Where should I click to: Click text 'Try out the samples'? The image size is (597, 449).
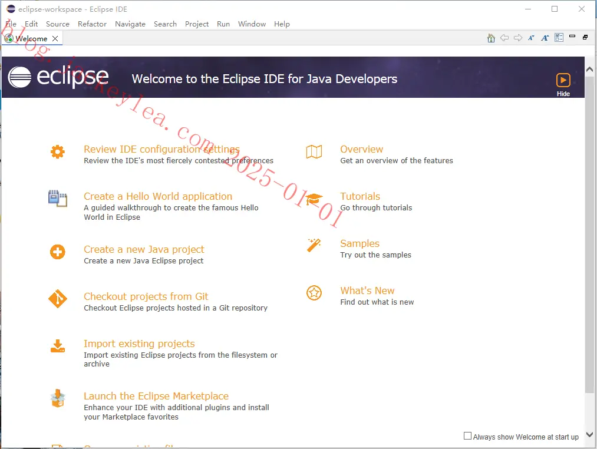(x=375, y=255)
